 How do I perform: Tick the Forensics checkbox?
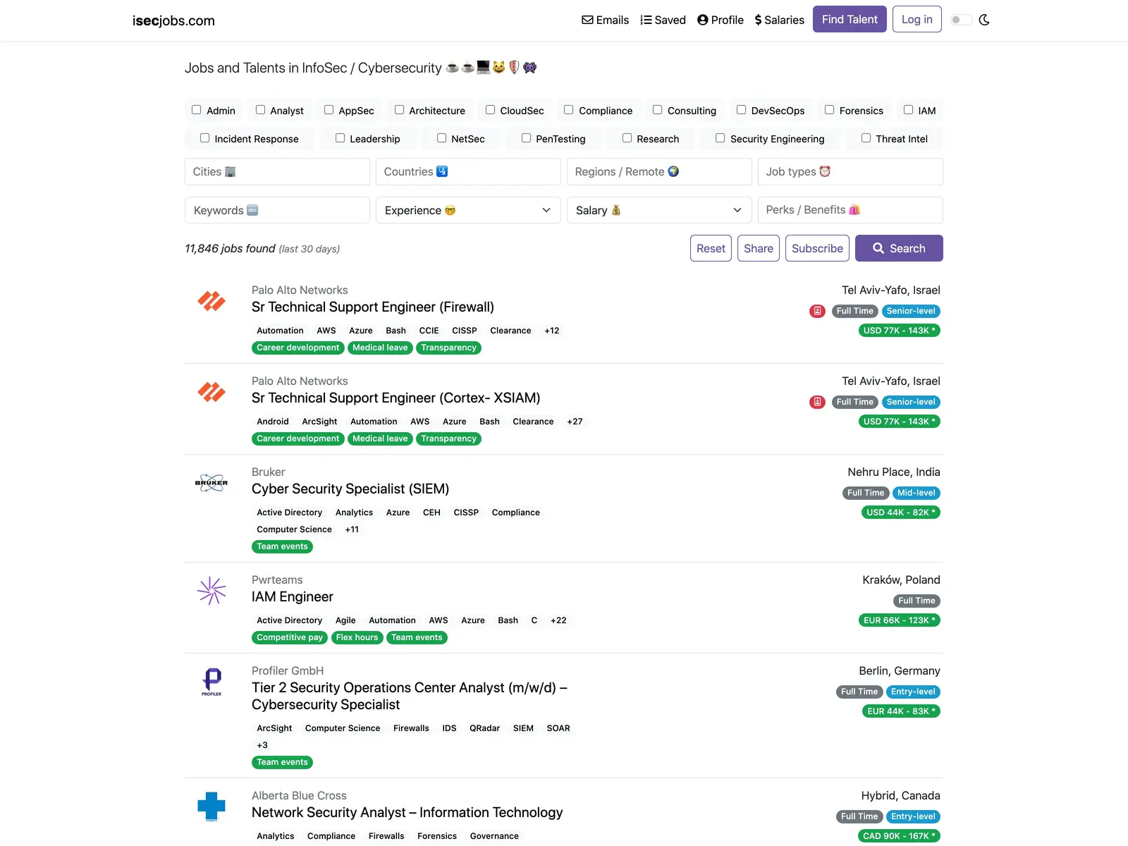pos(830,110)
